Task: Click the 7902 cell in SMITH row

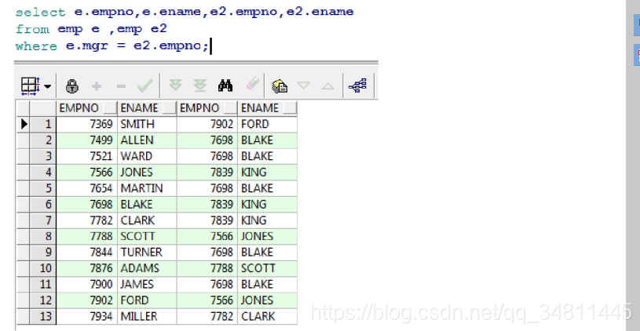Action: 207,124
